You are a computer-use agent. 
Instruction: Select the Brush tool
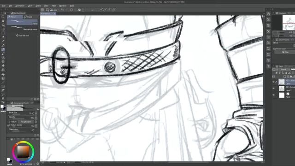click(x=3, y=53)
